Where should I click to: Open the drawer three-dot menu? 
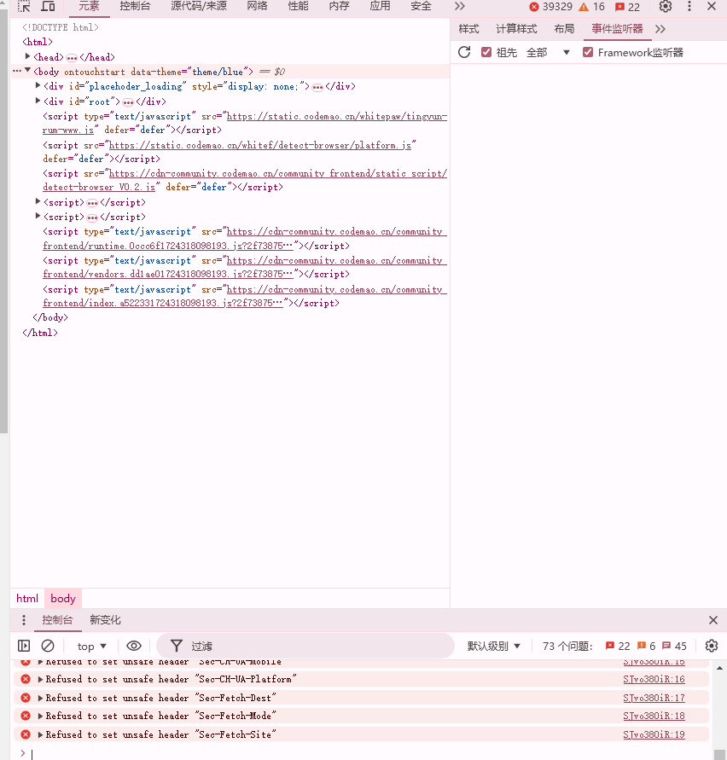point(24,620)
